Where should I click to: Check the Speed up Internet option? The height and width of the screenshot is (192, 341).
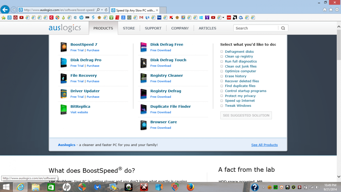pos(222,101)
